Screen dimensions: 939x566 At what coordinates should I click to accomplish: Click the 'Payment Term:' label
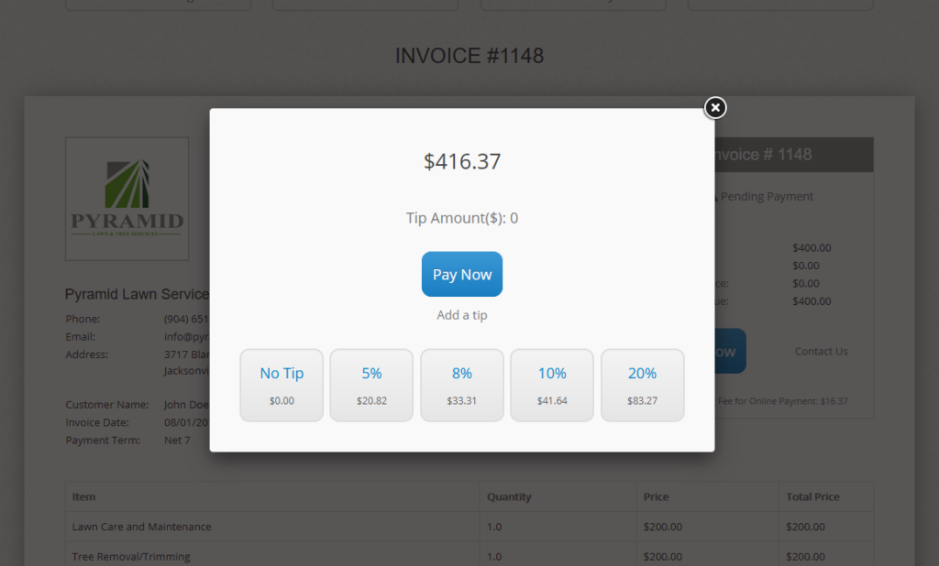coord(103,441)
